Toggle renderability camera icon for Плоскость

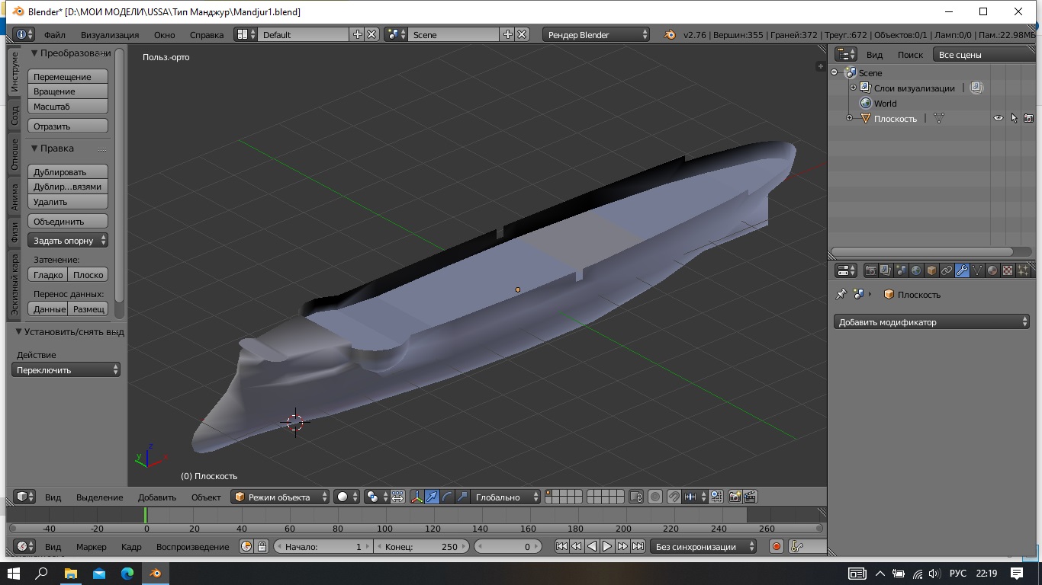pyautogui.click(x=1028, y=118)
